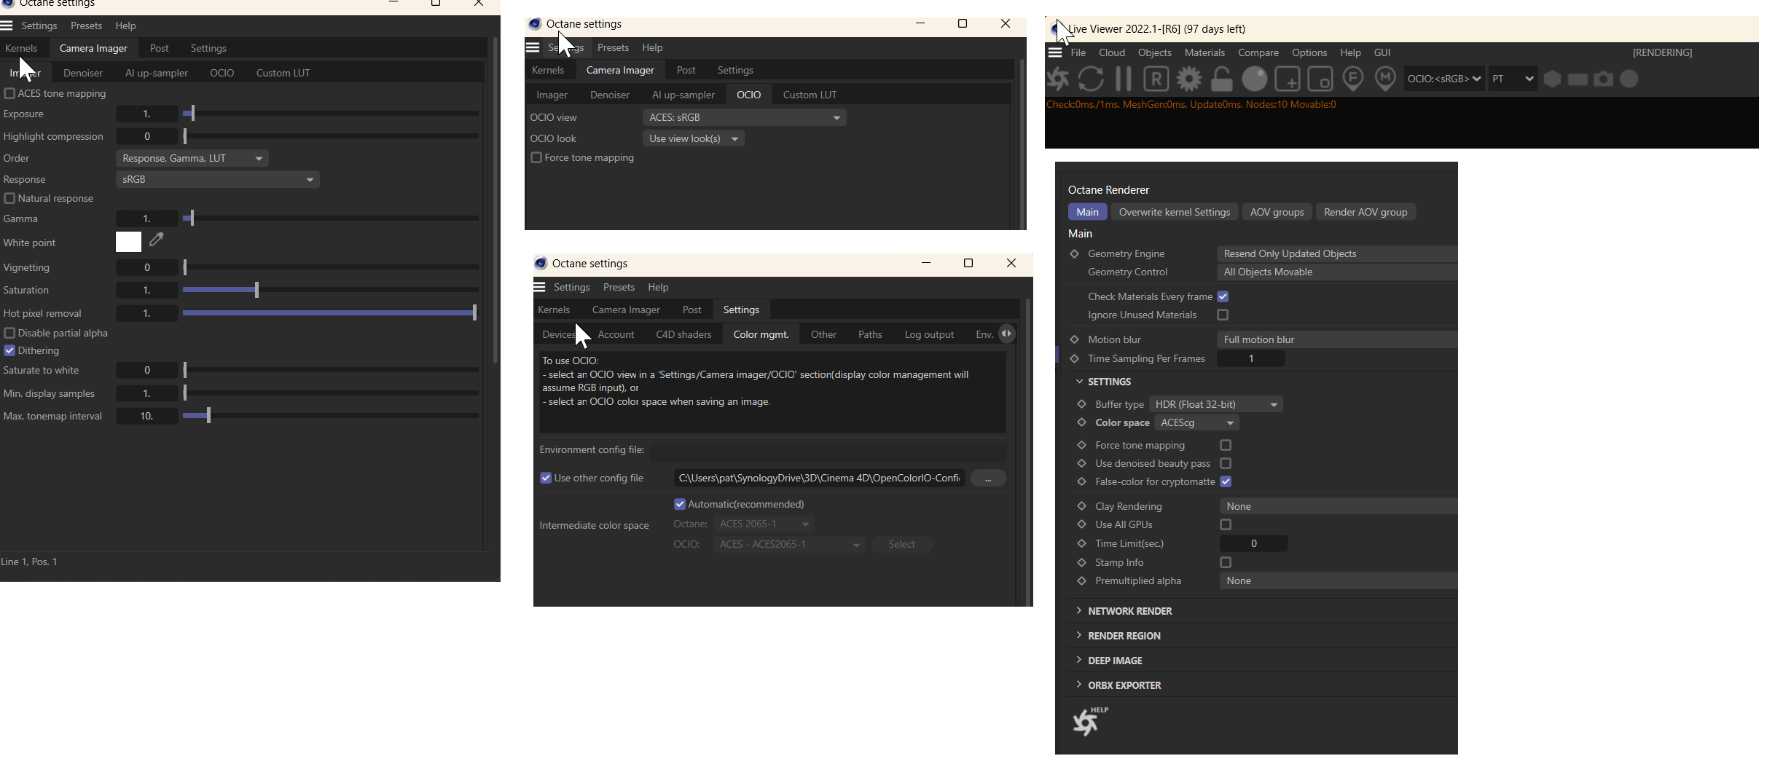Click the square-with-plus region icon

(1288, 79)
